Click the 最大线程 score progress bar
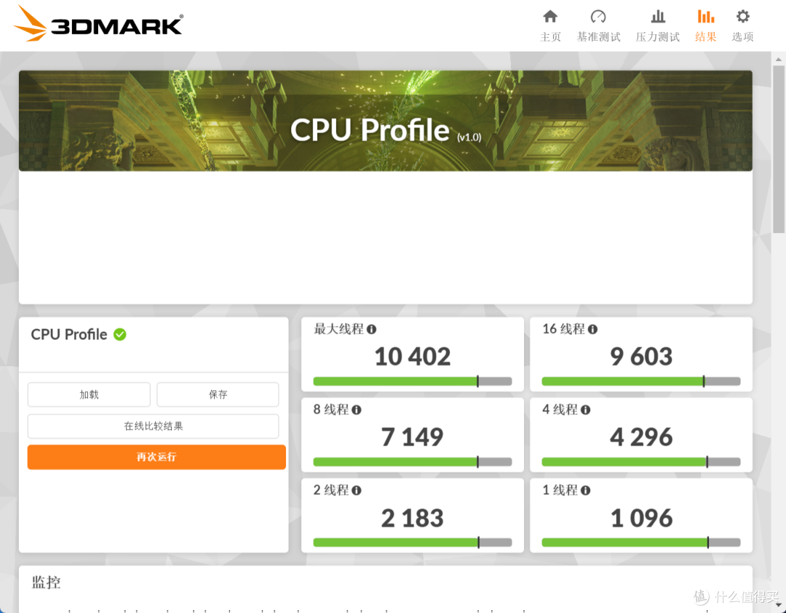 coord(412,381)
